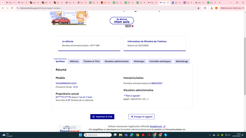Open a new browser tab
Viewport: 246px width, 138px height.
[x=220, y=2]
